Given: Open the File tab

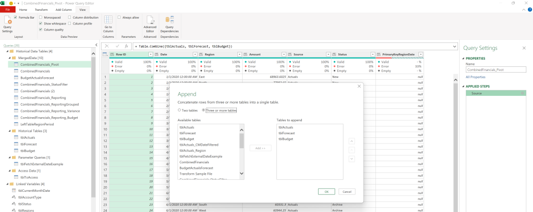Looking at the screenshot, I should pyautogui.click(x=8, y=10).
